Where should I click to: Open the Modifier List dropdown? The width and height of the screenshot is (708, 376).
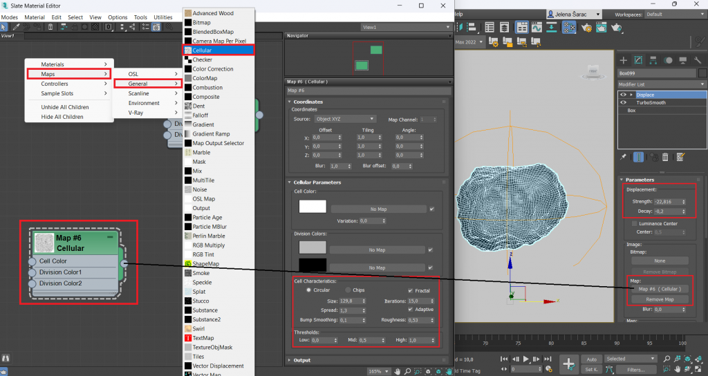662,84
